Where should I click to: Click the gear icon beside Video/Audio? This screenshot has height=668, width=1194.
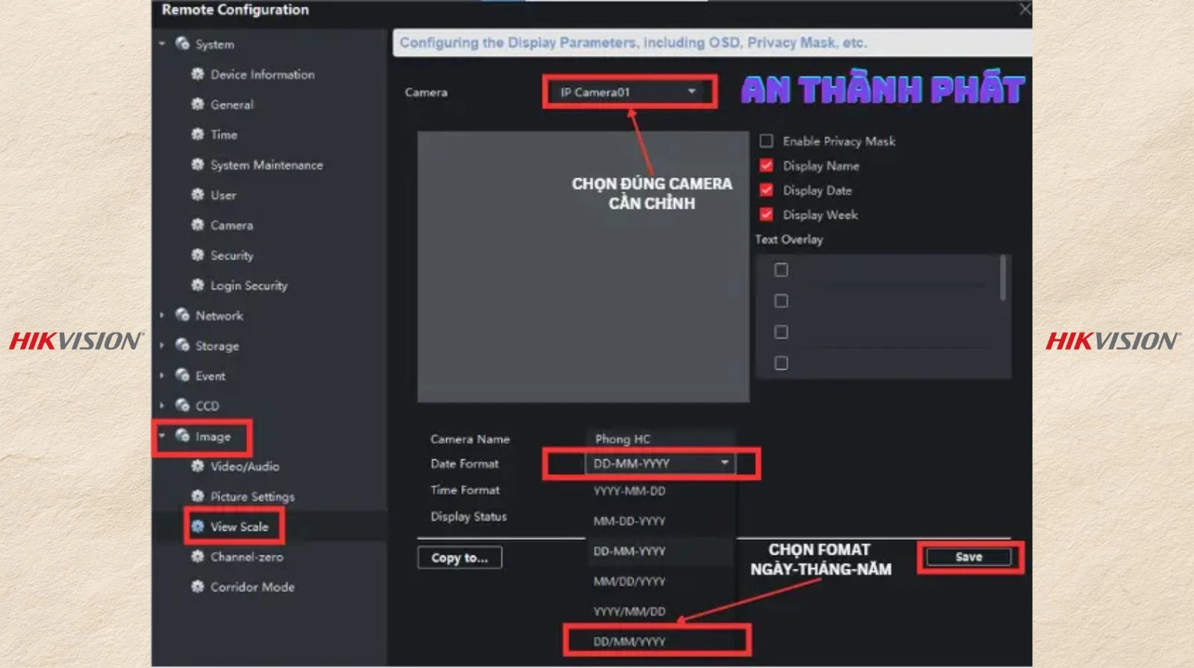pyautogui.click(x=198, y=466)
